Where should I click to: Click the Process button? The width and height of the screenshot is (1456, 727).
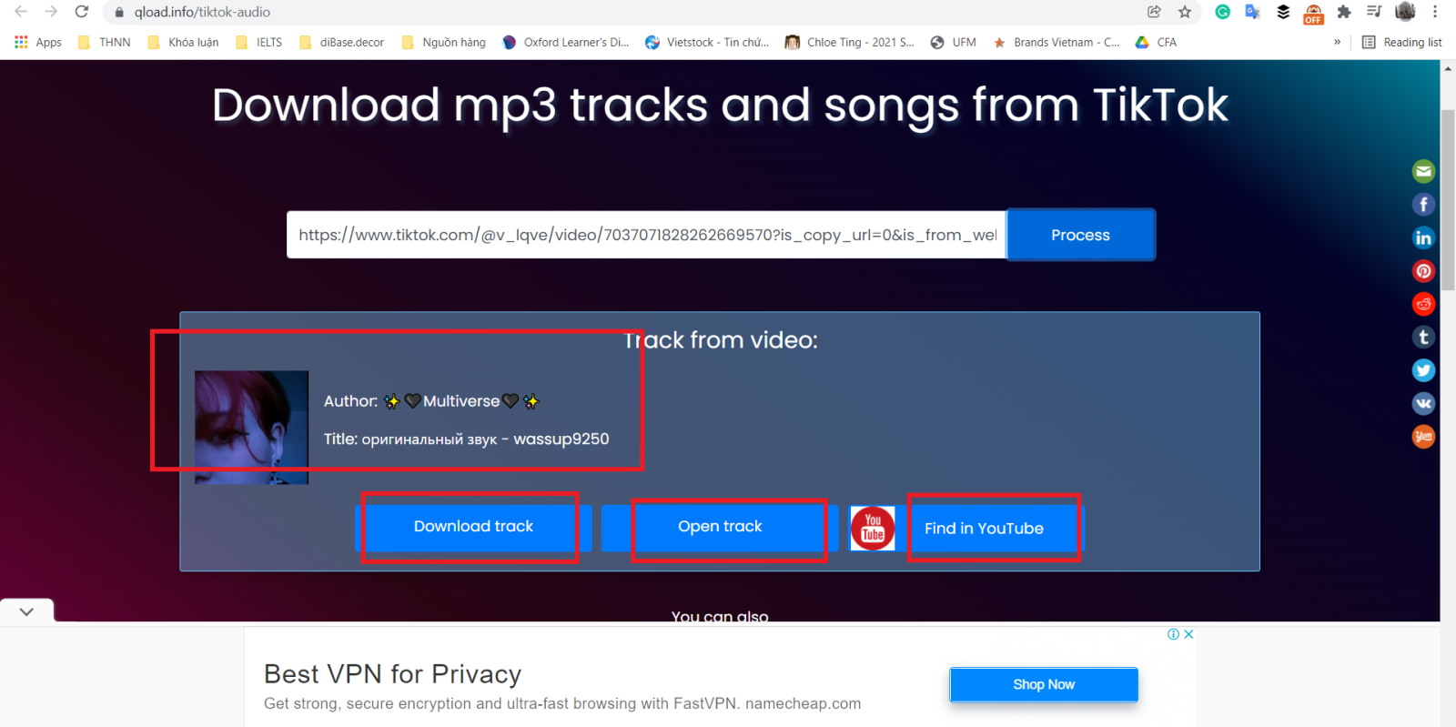[1081, 235]
